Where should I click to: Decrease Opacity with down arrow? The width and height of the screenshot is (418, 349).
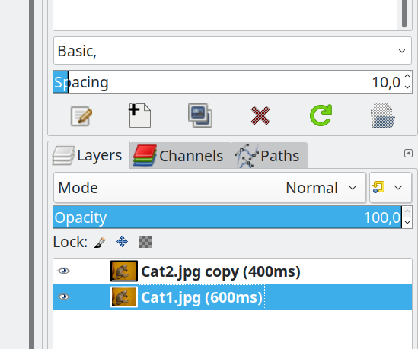(407, 222)
